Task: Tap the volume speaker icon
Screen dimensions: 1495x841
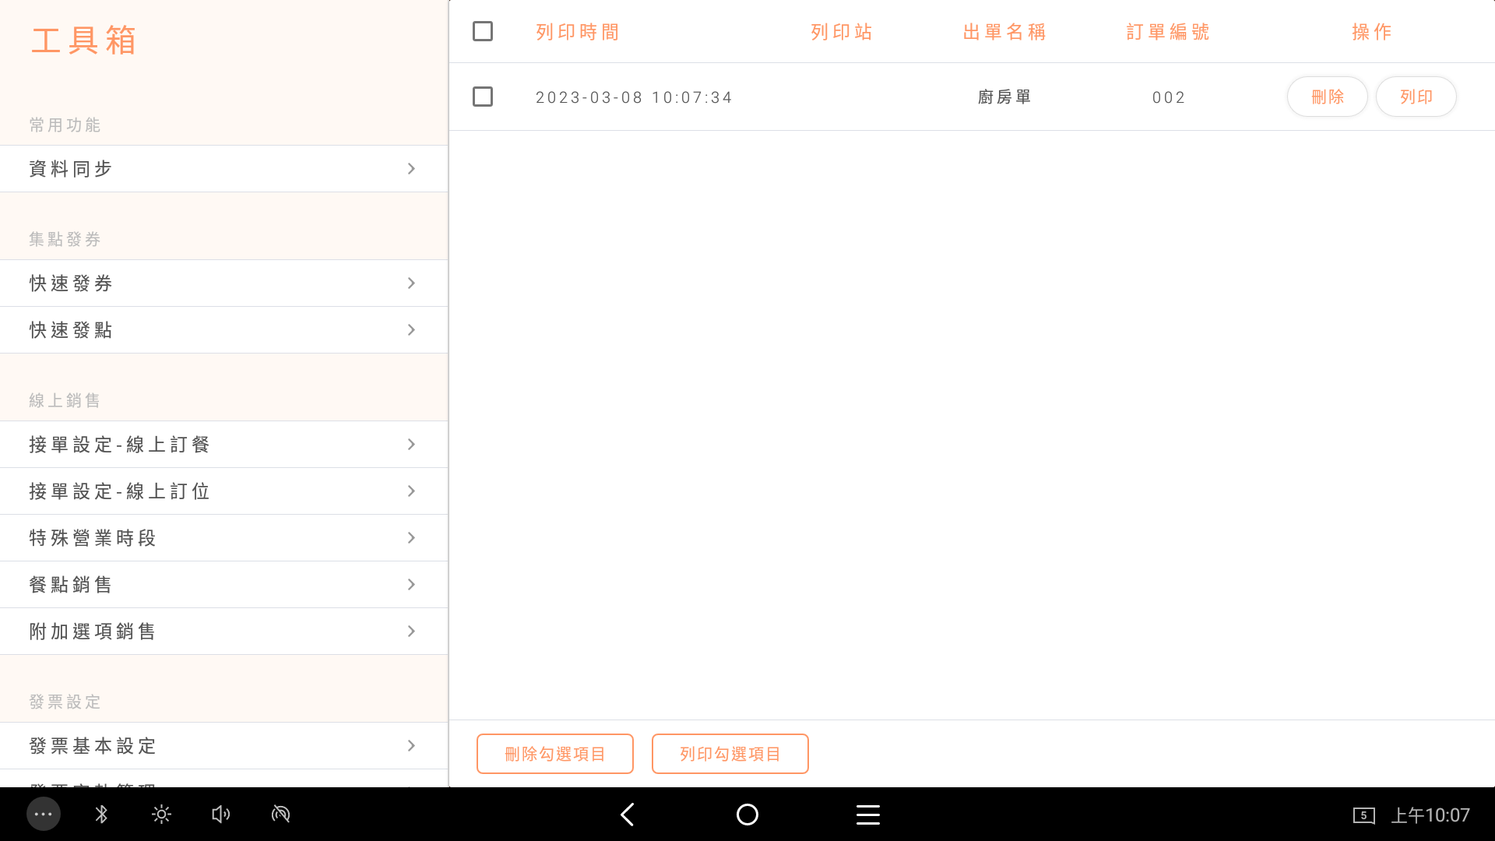Action: click(x=220, y=815)
